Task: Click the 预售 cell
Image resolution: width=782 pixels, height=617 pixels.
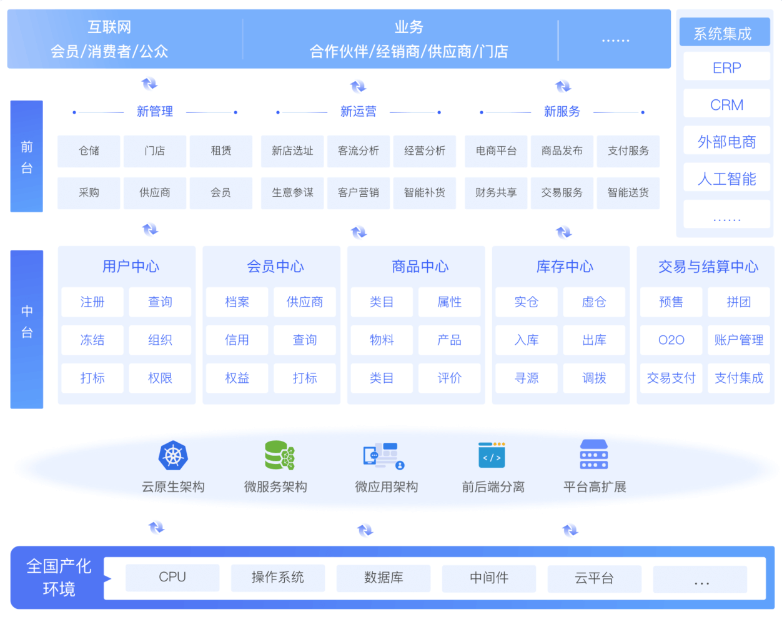Action: 671,302
